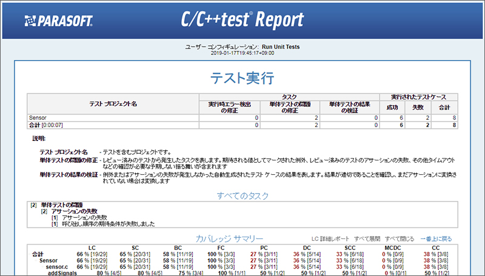Viewport: 485px width, 276px height.
Task: Click the Sensor project name in test table
Action: [x=38, y=117]
